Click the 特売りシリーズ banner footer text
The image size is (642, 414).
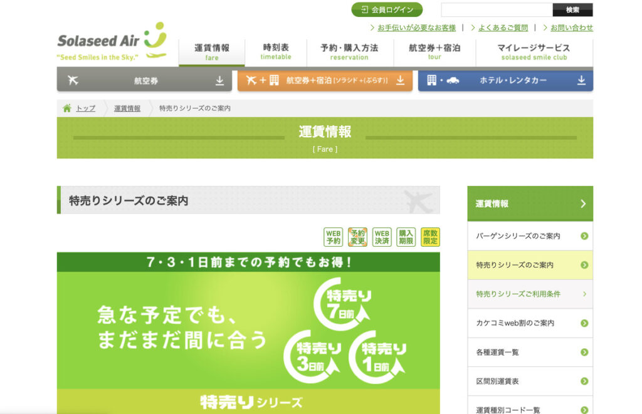click(x=251, y=402)
